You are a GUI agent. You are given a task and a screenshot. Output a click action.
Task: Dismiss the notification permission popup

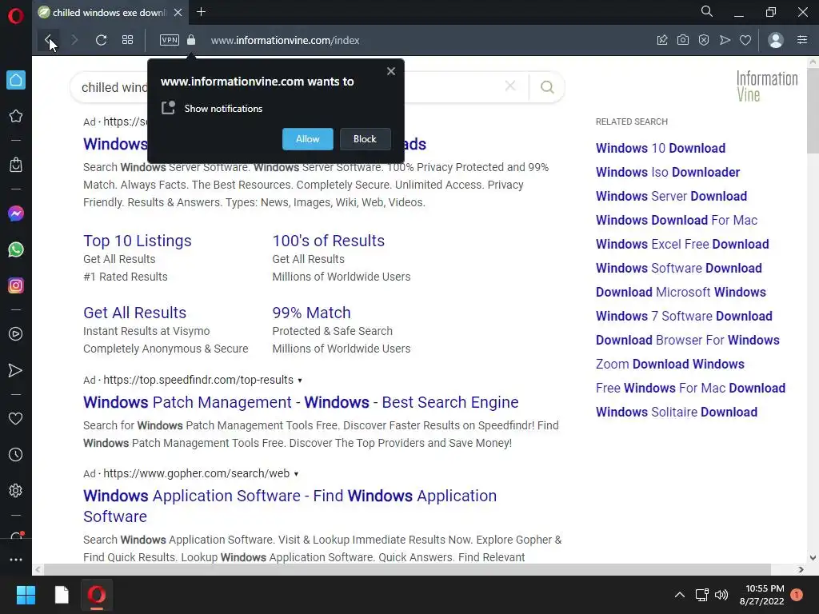pos(390,71)
